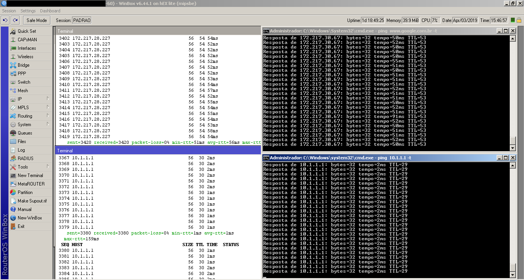This screenshot has height=280, width=524.
Task: Click the green load indicator icon
Action: [513, 20]
